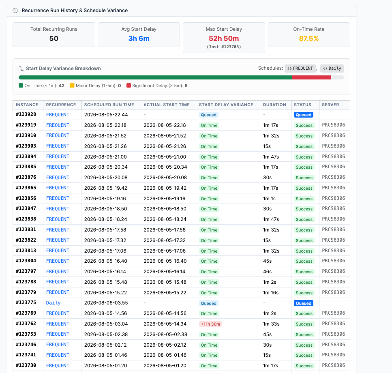Click actual start time 2026-08-05-14.34
The image size is (392, 373).
coord(165,324)
